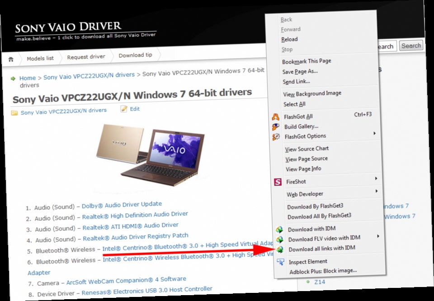
Task: Click the pencil icon beside Edit
Action: coord(124,109)
